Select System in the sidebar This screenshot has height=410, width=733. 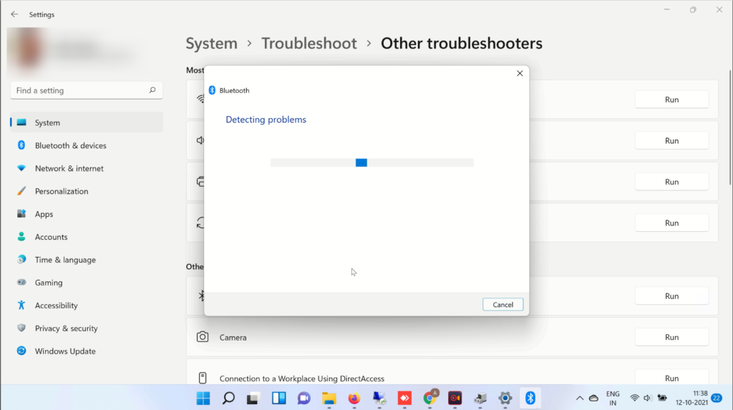(x=87, y=122)
